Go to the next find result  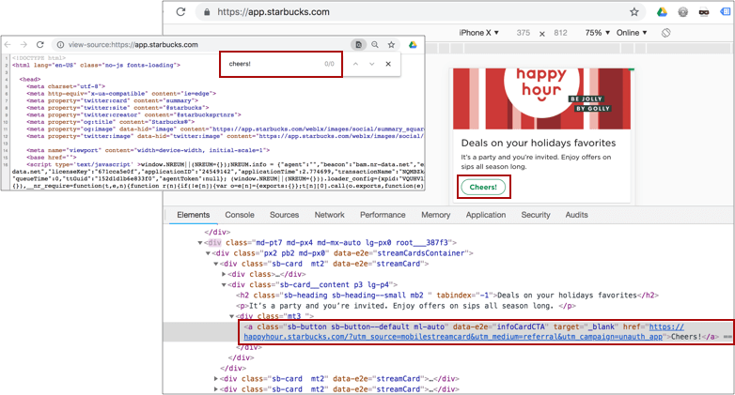(x=371, y=64)
